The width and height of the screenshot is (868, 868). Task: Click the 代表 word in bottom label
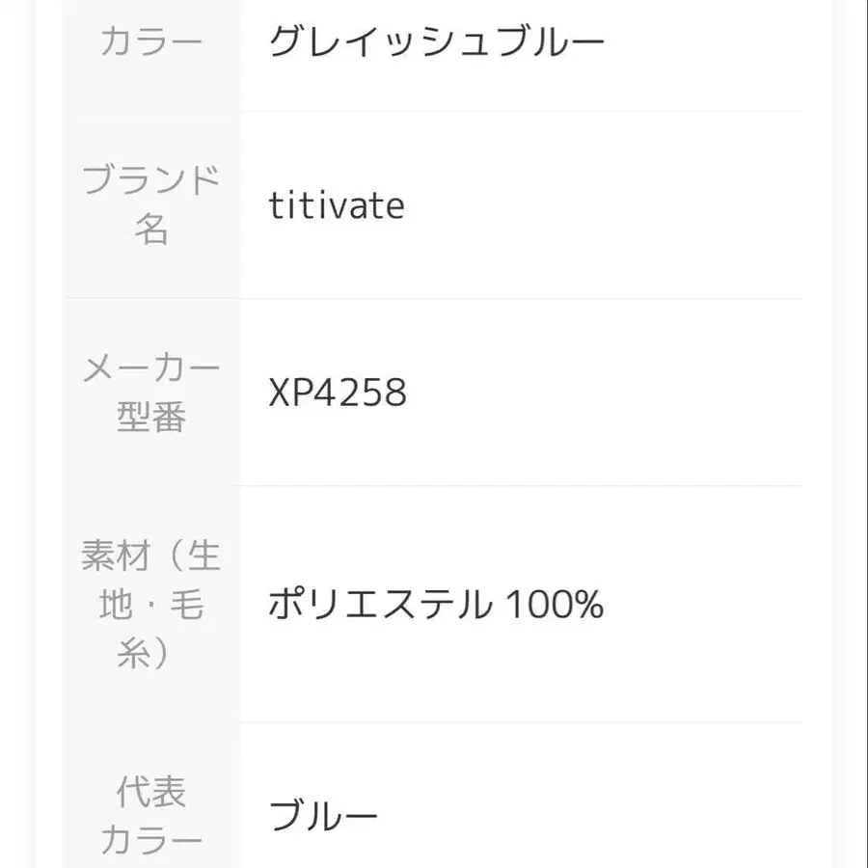(151, 793)
